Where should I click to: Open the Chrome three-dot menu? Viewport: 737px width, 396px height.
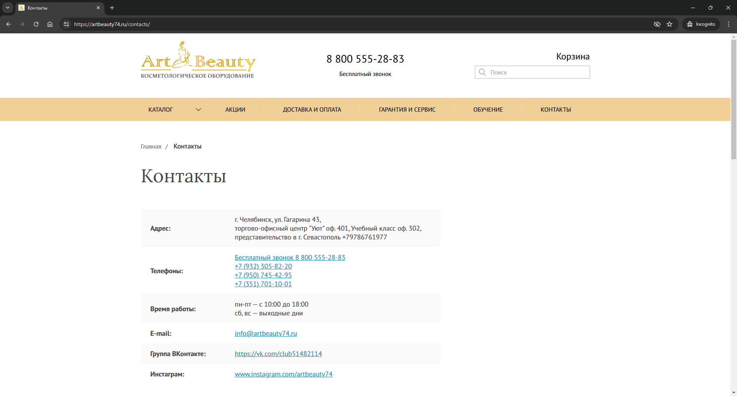(x=729, y=24)
